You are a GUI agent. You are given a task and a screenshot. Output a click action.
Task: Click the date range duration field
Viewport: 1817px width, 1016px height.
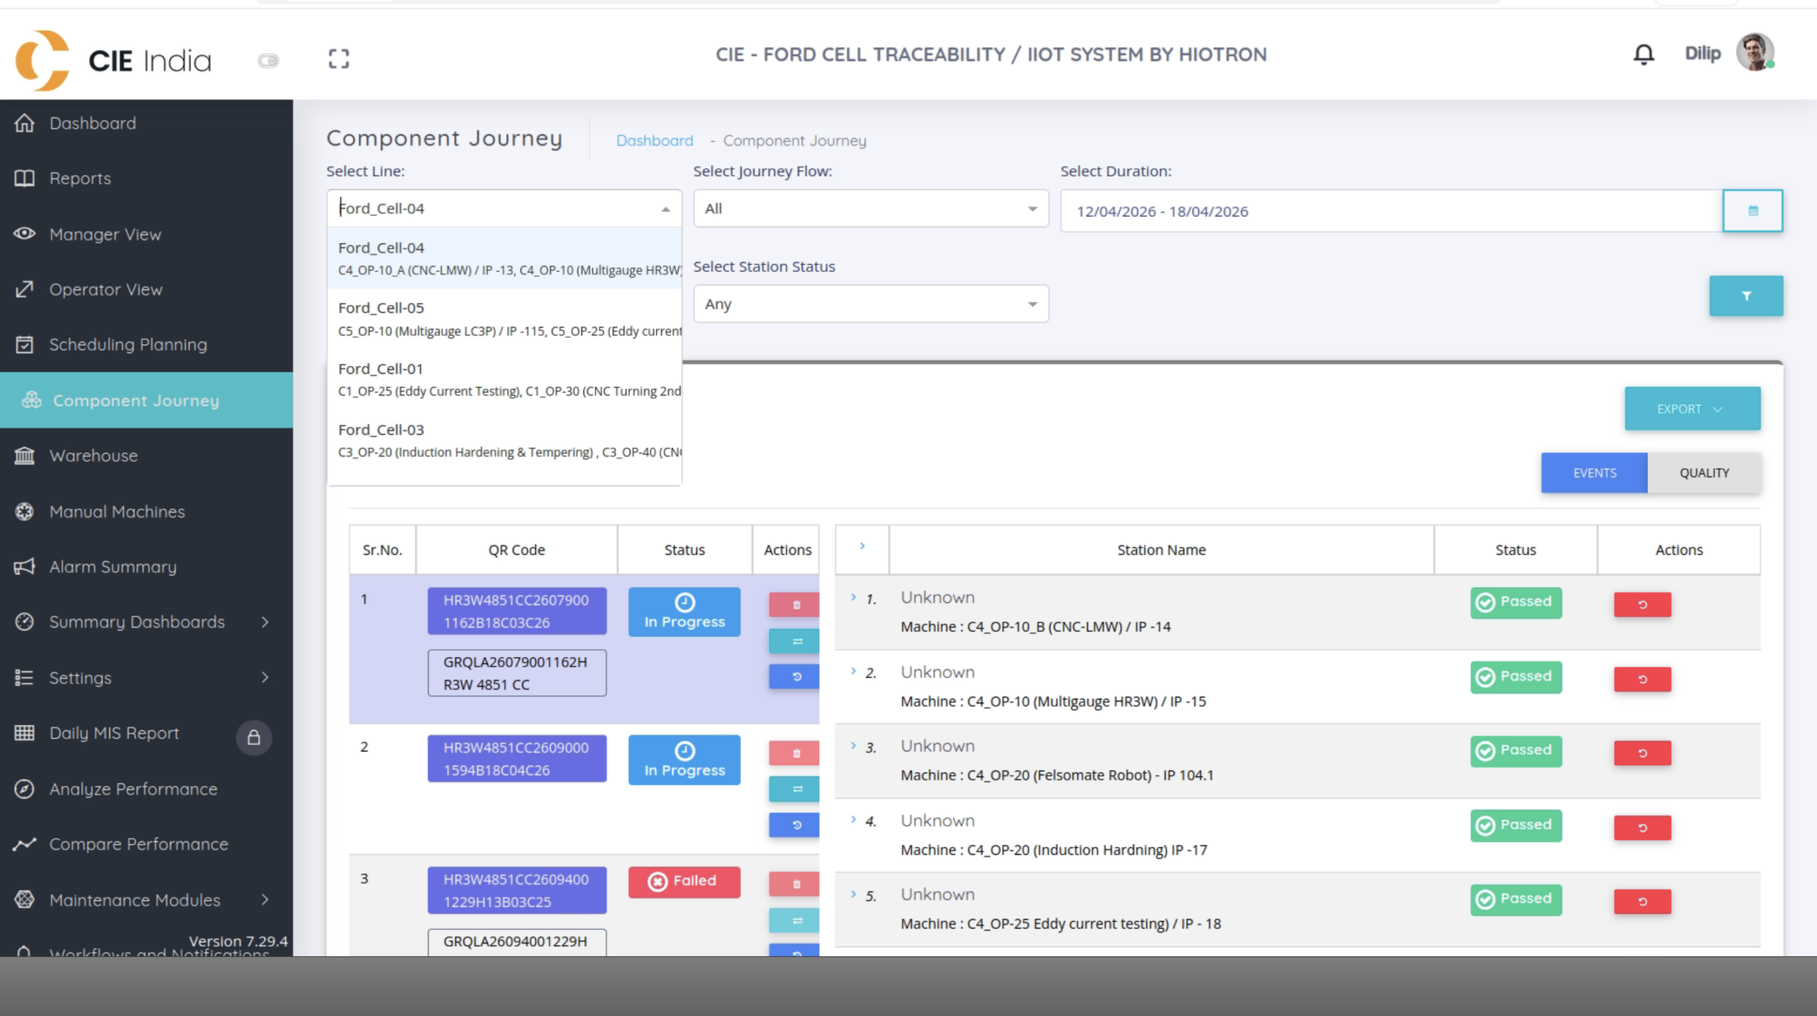click(1391, 211)
